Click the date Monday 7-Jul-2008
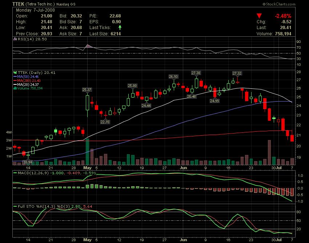 coord(36,10)
